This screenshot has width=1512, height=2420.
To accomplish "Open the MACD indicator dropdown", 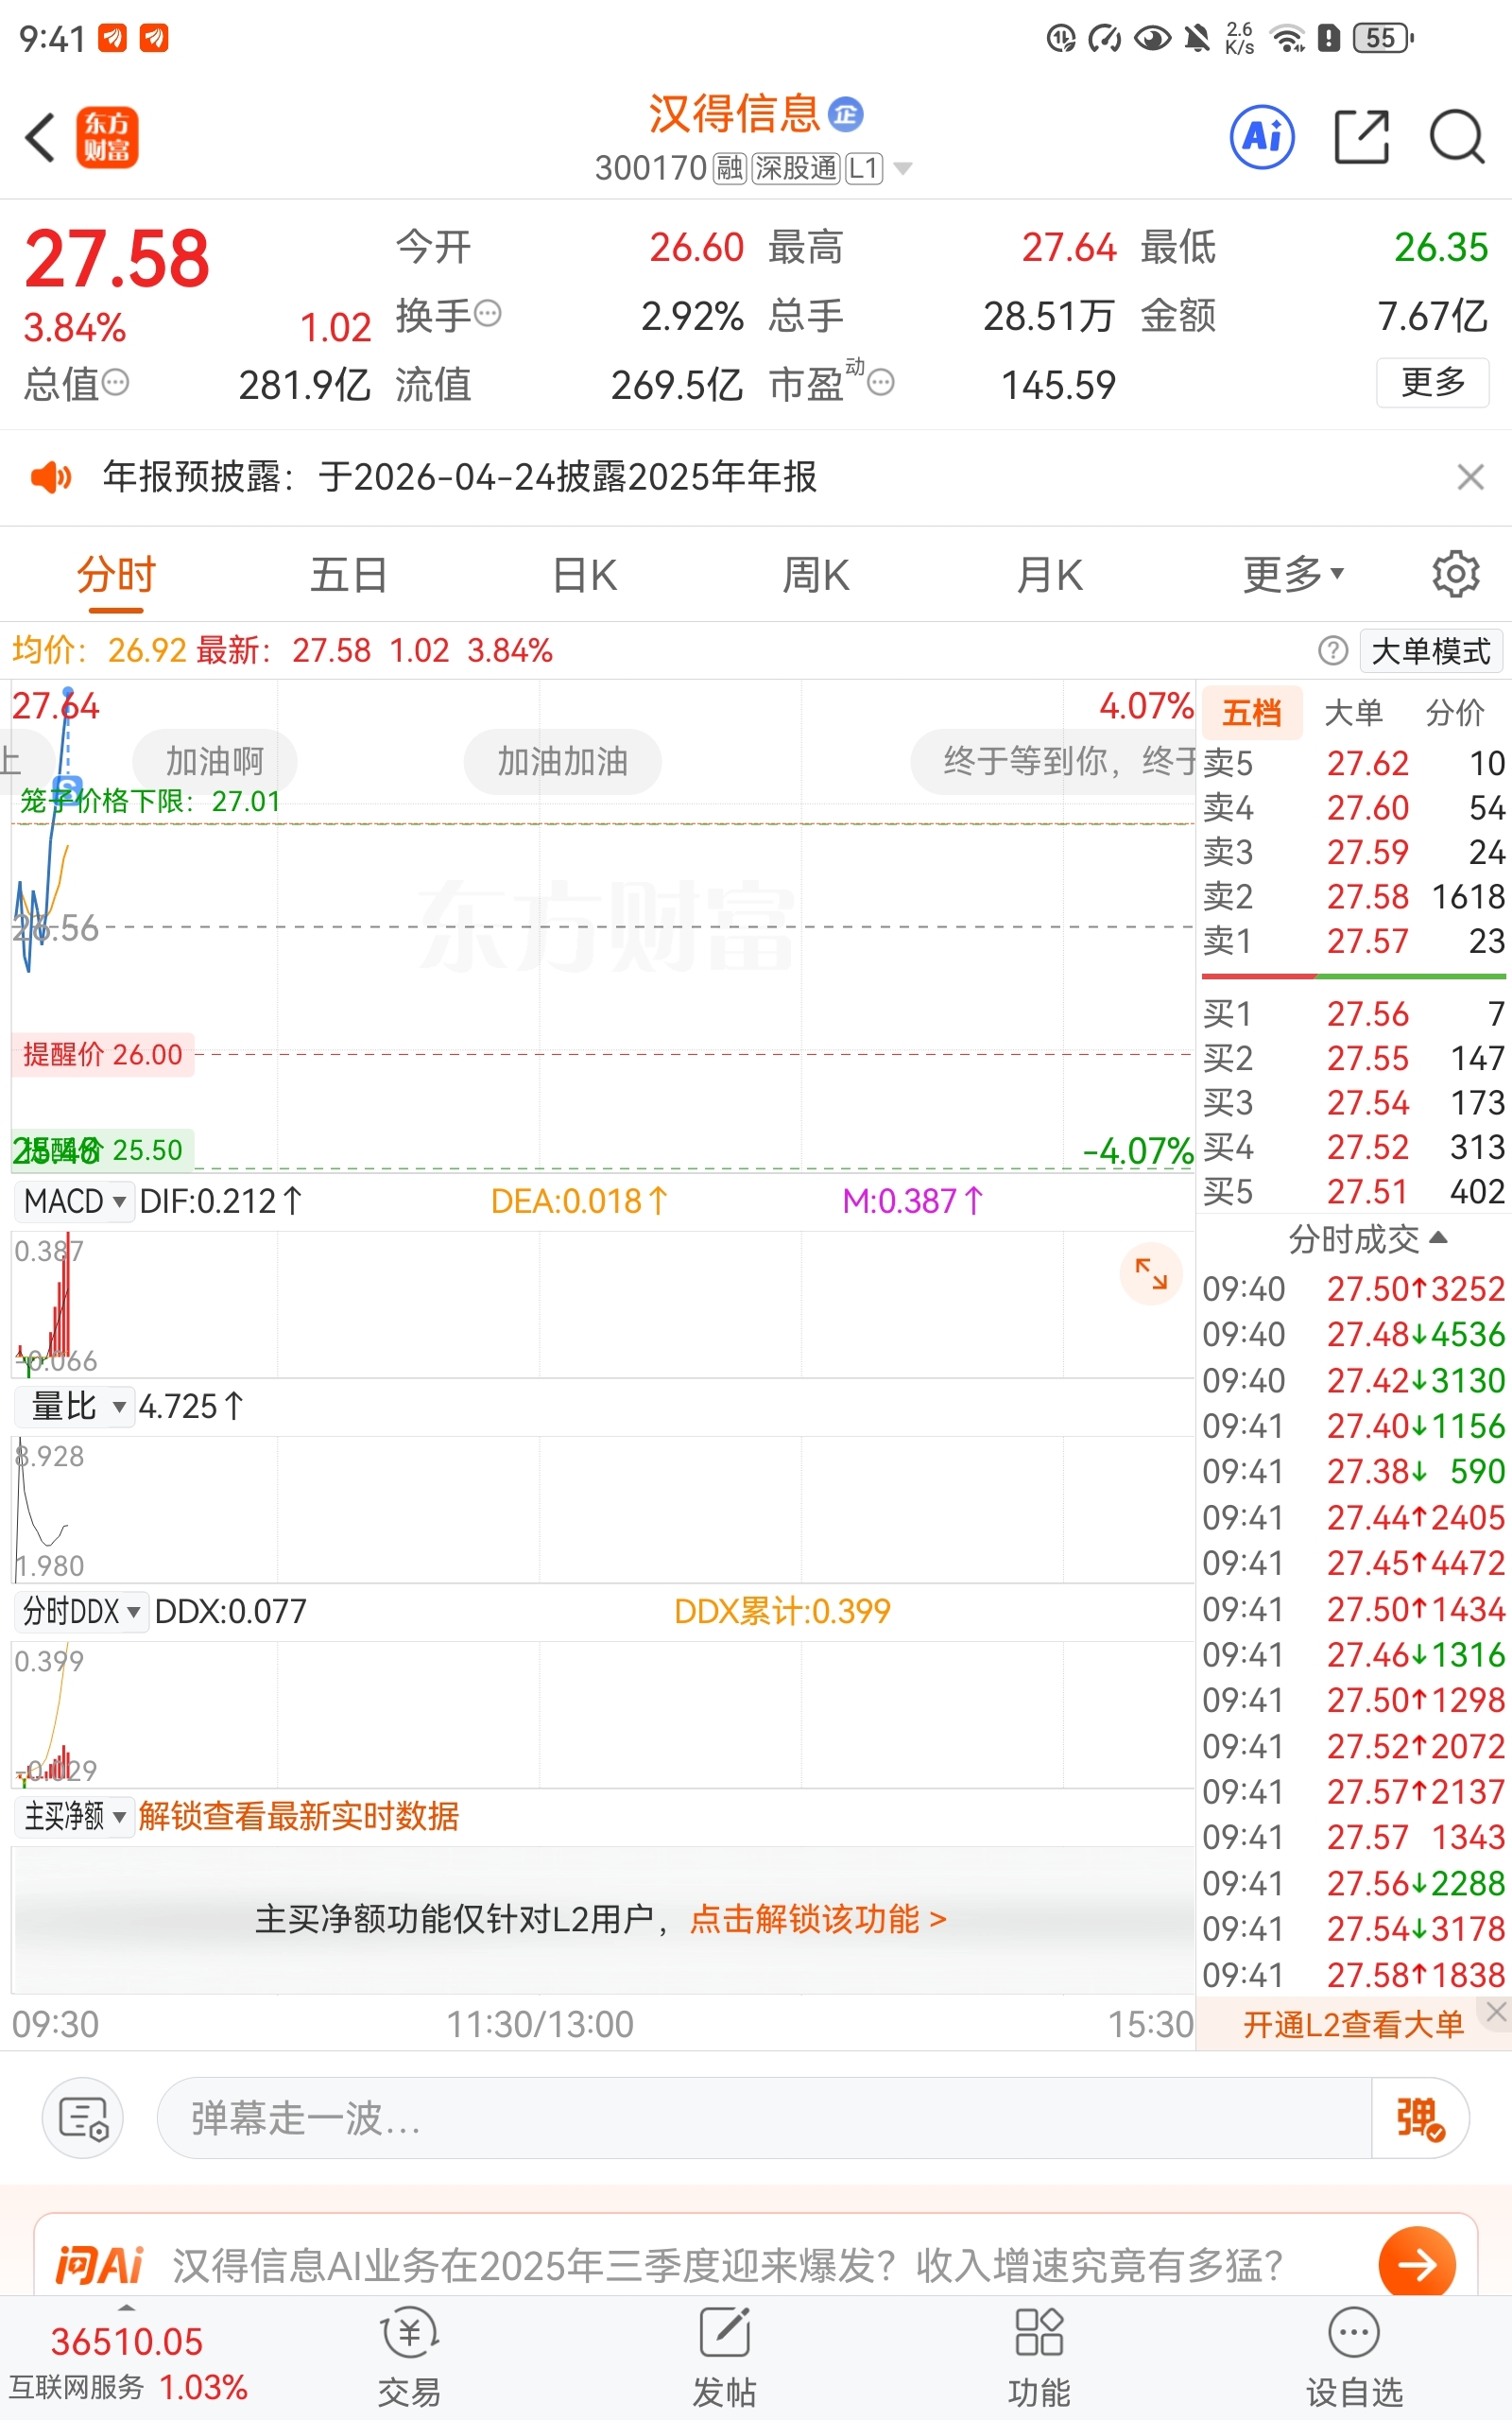I will [74, 1201].
